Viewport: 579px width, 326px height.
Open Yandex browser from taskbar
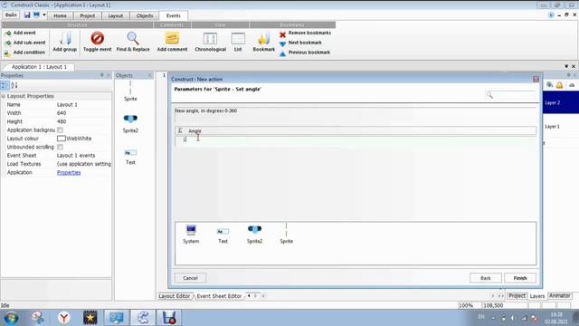tap(64, 318)
